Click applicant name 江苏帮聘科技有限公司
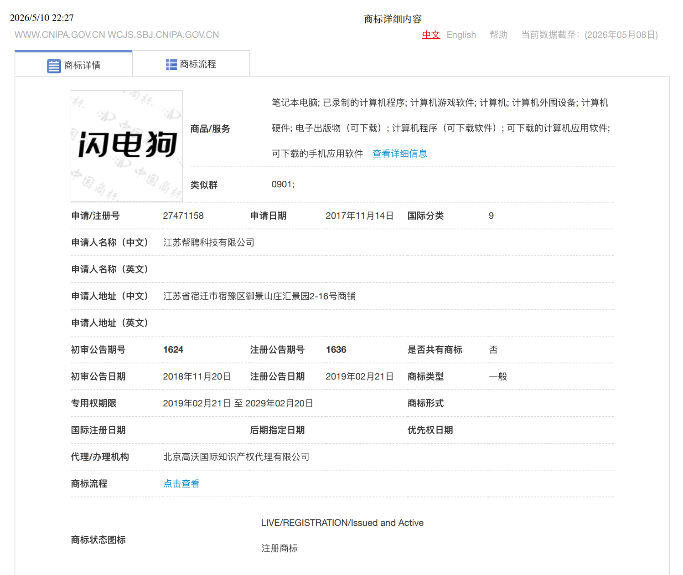Screen dimensions: 683x575 coord(209,242)
